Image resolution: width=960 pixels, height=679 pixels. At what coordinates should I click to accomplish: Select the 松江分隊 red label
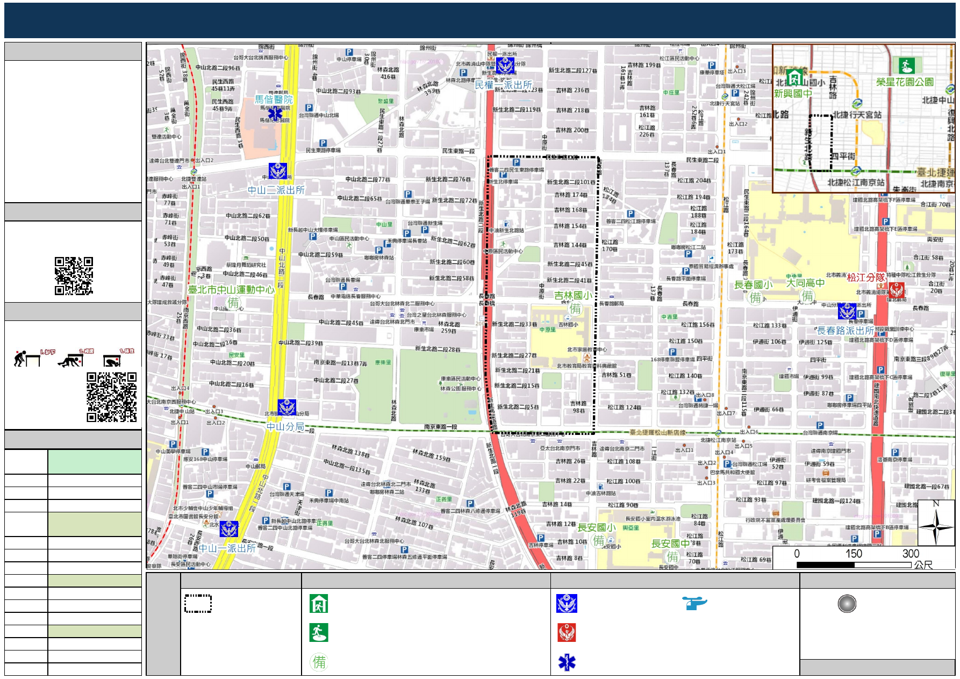(866, 277)
